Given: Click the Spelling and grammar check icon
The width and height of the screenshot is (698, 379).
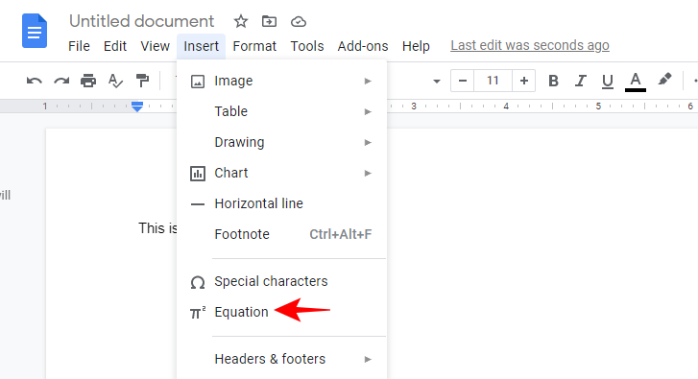Looking at the screenshot, I should coord(115,81).
